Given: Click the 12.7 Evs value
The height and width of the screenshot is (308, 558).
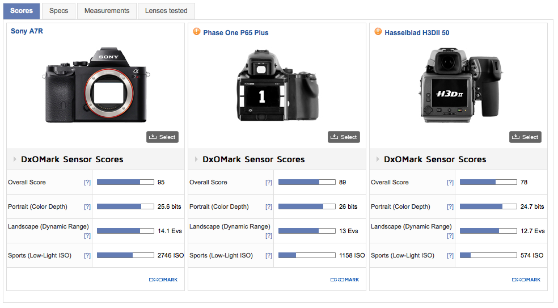Looking at the screenshot, I should [532, 231].
